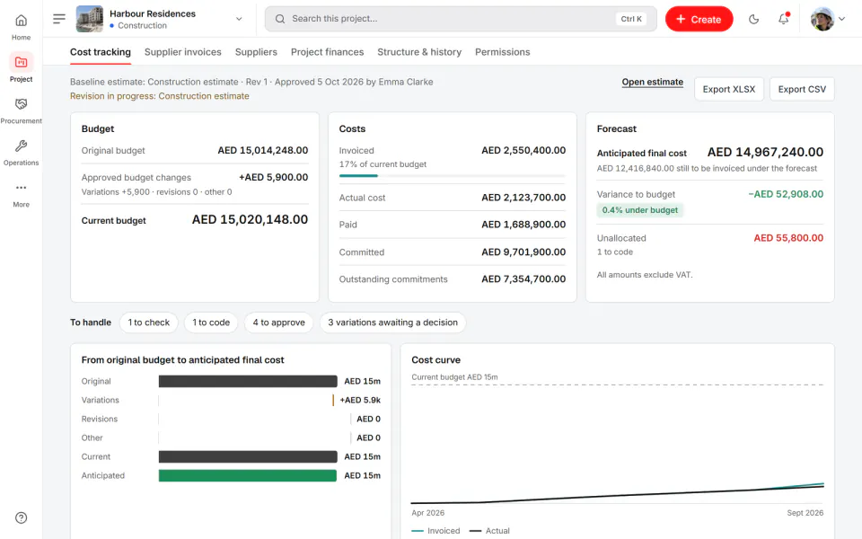The width and height of the screenshot is (862, 539).
Task: Click the Ctrl K shortcut badge
Action: (x=631, y=19)
